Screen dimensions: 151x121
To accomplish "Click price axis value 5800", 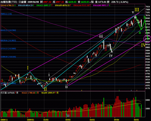I will [x=148, y=47].
